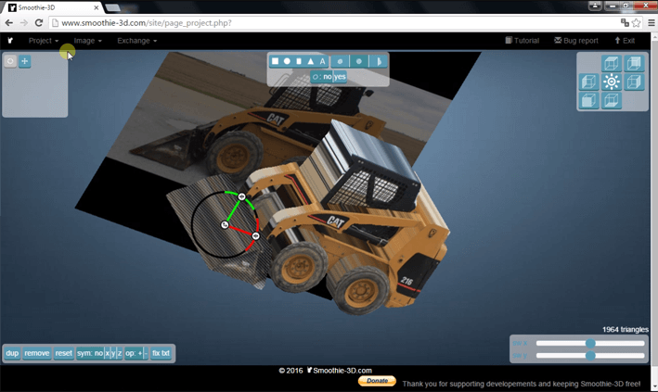Screen dimensions: 658x392
Task: Bookmark page with the star icon
Action: tap(637, 22)
